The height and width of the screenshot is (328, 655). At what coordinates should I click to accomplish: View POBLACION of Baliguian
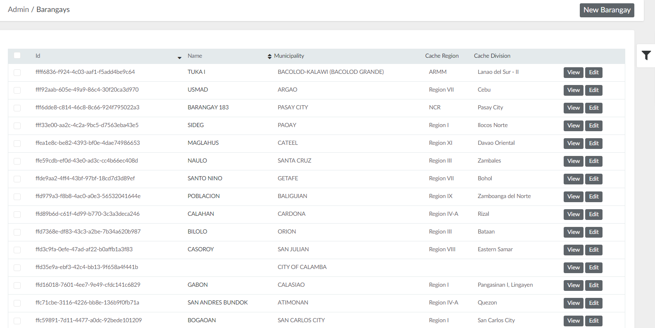pyautogui.click(x=573, y=197)
